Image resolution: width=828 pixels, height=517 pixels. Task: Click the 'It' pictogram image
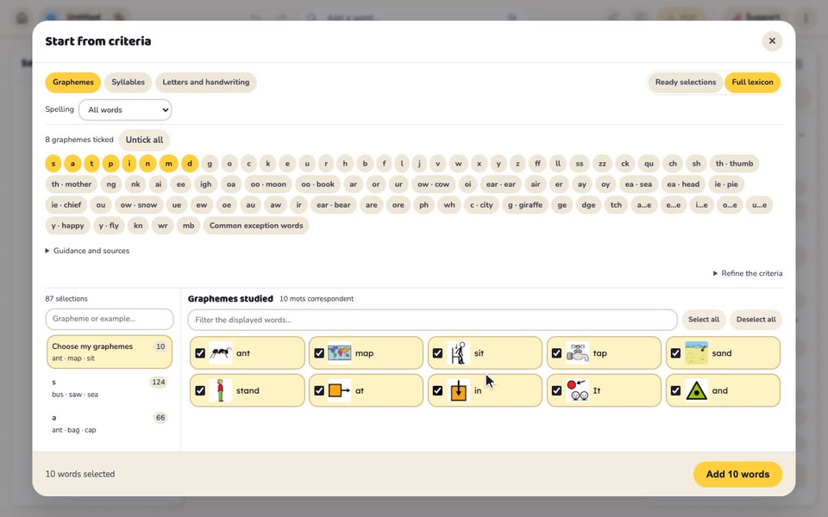click(577, 390)
